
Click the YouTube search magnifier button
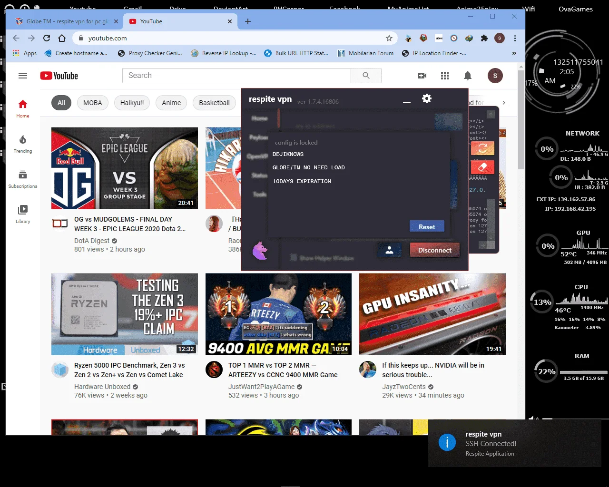point(366,76)
